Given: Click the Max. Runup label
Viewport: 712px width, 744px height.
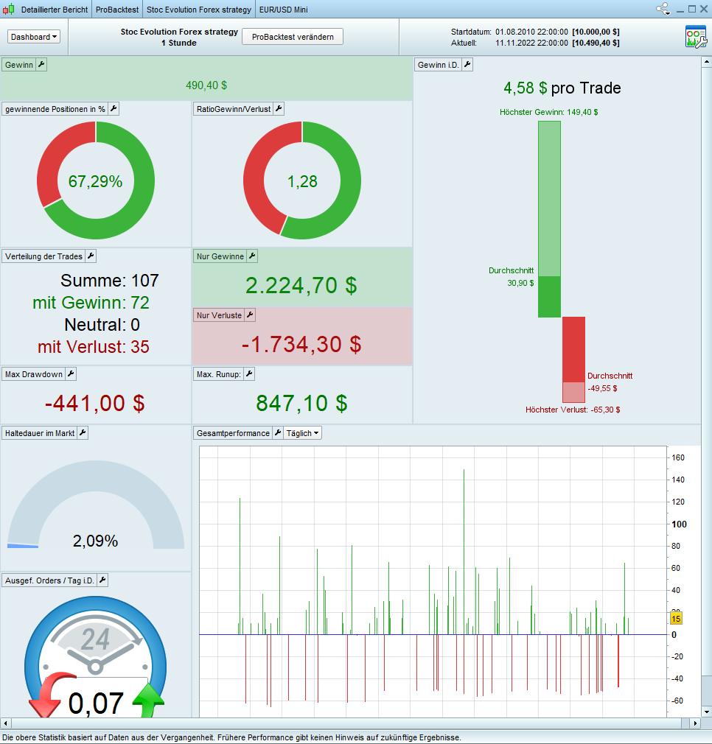Looking at the screenshot, I should [x=219, y=374].
